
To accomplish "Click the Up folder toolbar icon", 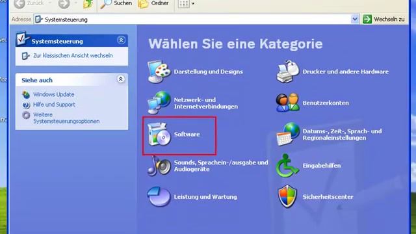I will [88, 4].
